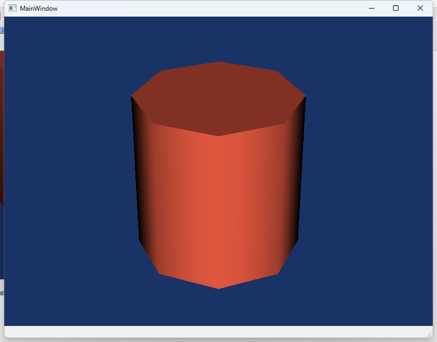The height and width of the screenshot is (342, 437).
Task: Click the blue viewport background right of cylinder
Action: (370, 177)
